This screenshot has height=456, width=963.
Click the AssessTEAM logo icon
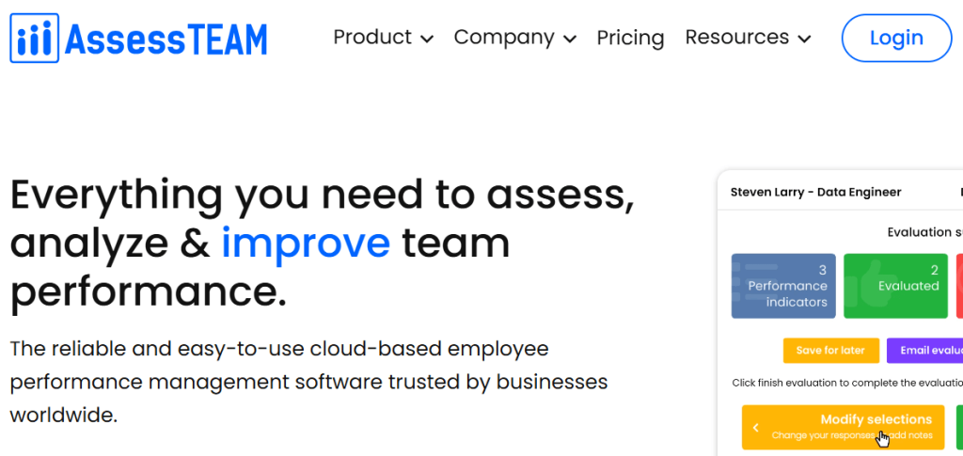35,38
